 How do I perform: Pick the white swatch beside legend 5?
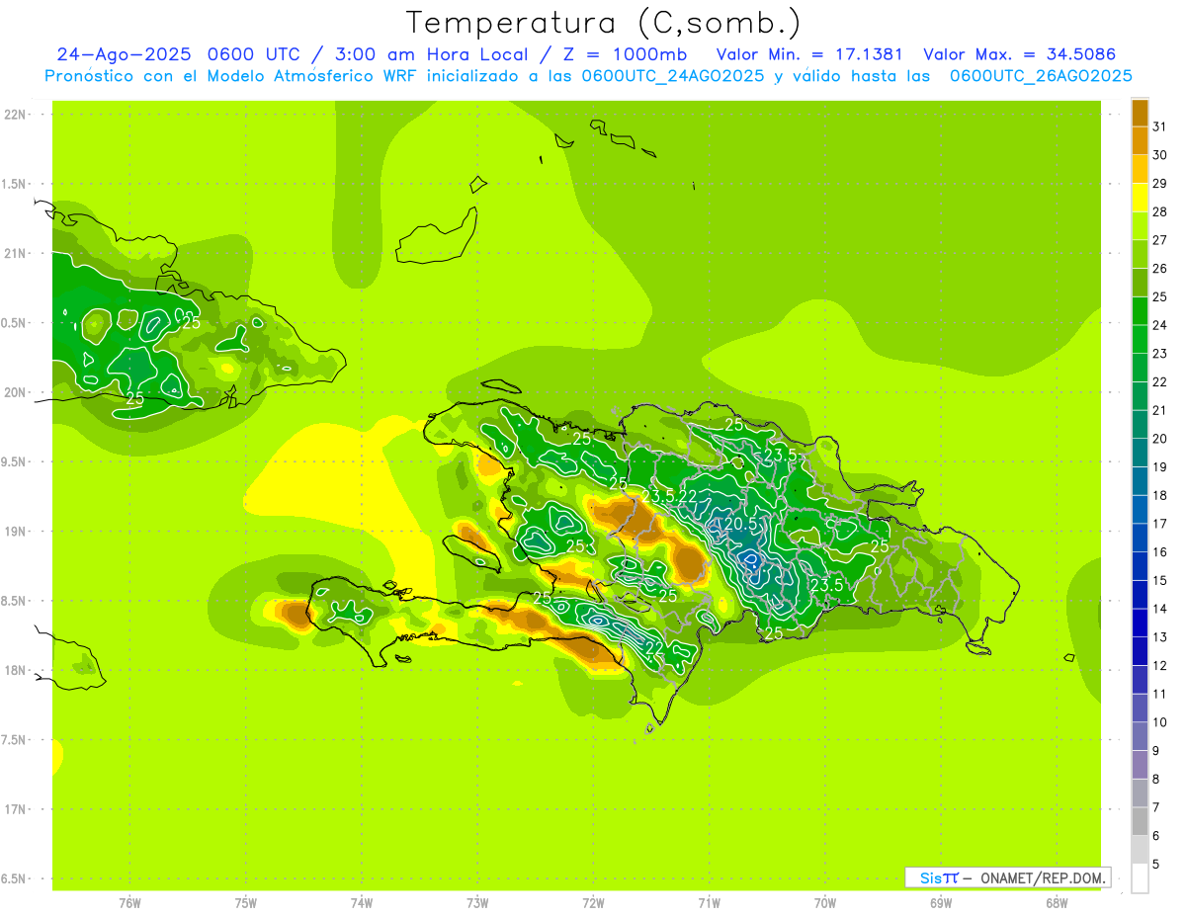1140,878
